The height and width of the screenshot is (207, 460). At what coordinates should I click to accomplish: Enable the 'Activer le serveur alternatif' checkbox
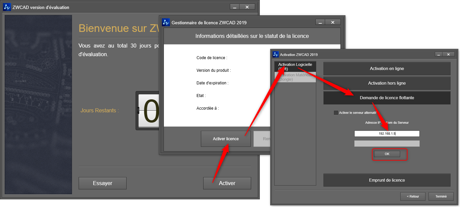point(336,113)
